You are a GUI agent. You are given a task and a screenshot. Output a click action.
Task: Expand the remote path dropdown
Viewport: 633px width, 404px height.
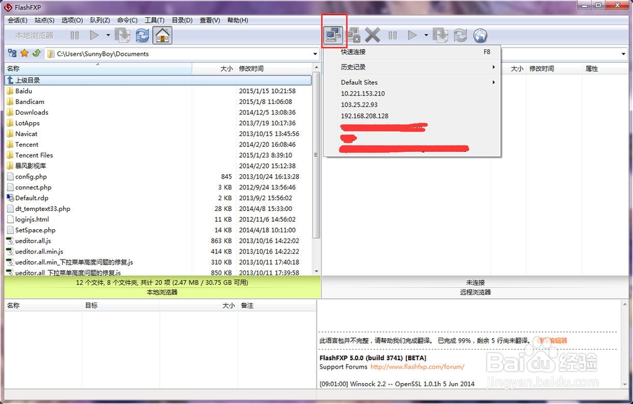(624, 54)
